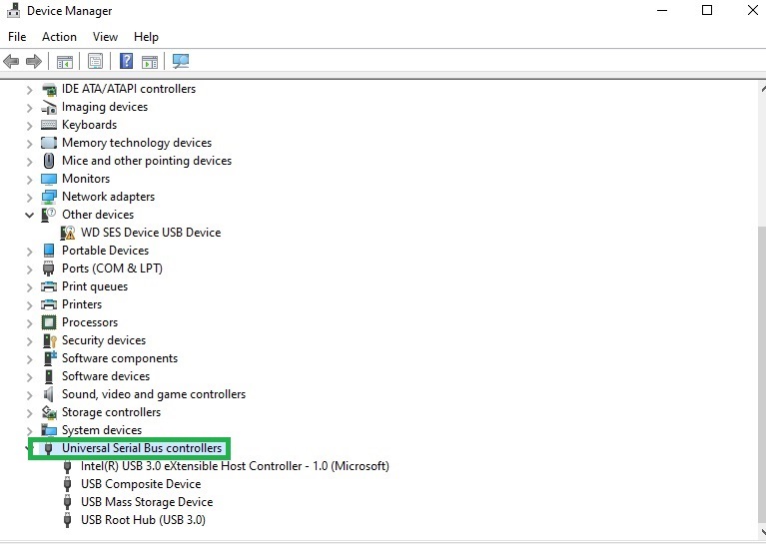Expand the System devices node arrow
Screen dimensions: 766x544
click(29, 430)
